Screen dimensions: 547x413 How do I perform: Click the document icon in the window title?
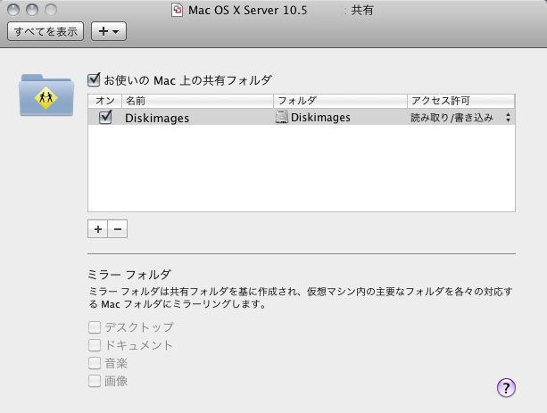(178, 11)
